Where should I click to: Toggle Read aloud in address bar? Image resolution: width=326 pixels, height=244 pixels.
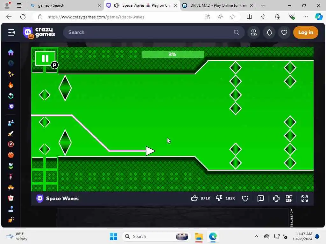coord(220,17)
